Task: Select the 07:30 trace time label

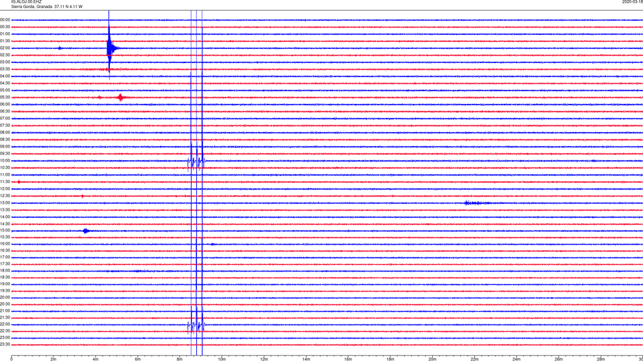Action: [x=5, y=125]
